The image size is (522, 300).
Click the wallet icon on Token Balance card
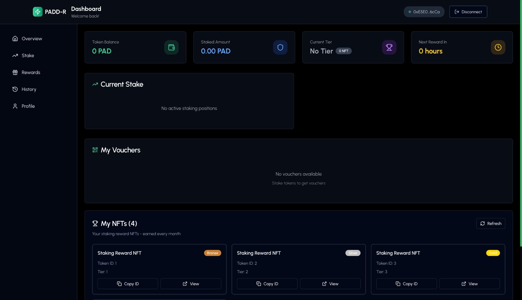tap(171, 47)
